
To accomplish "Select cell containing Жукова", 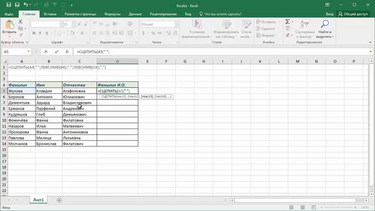I will (21, 91).
